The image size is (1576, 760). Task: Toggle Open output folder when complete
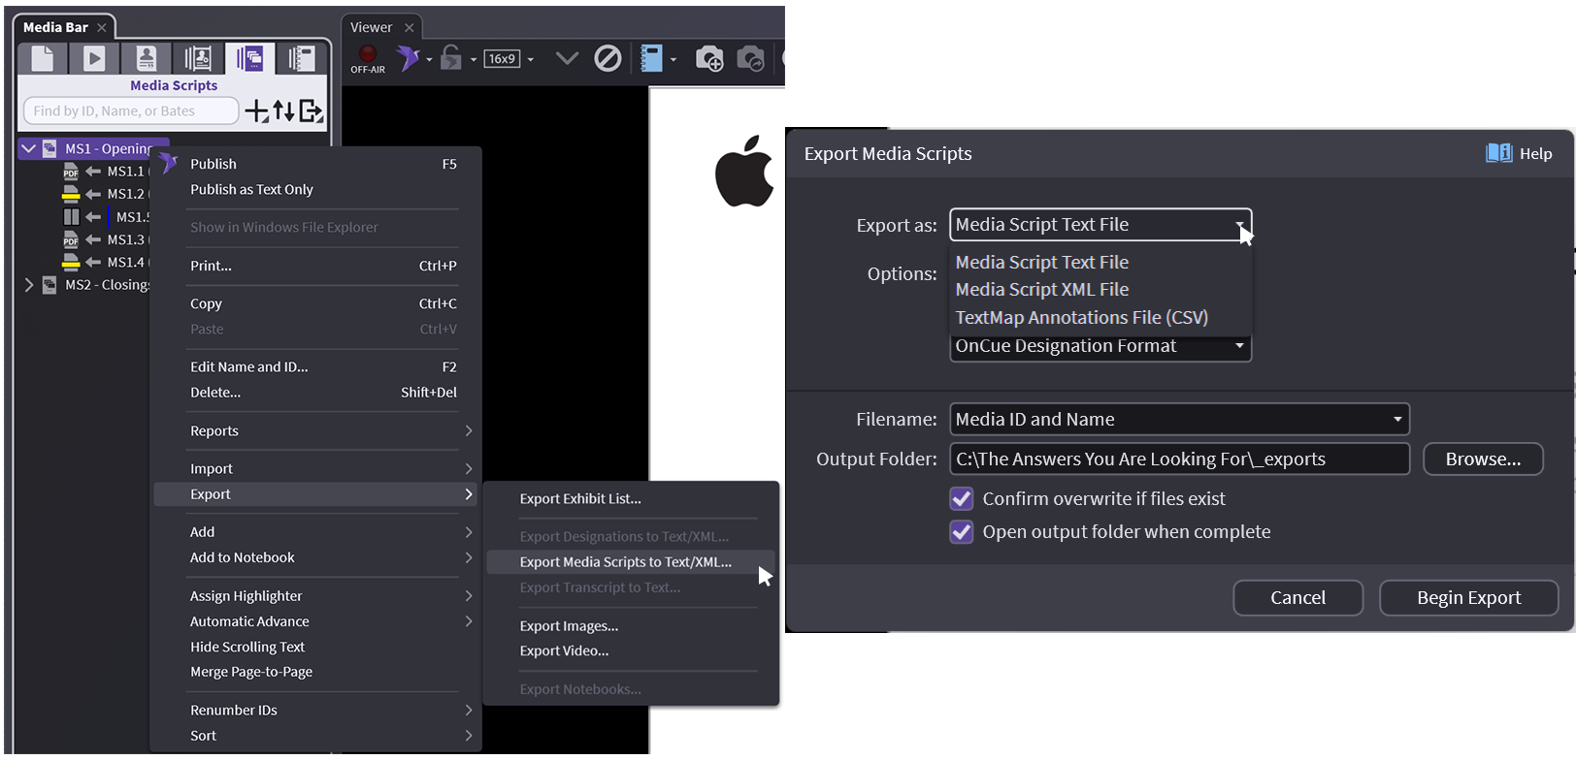click(x=962, y=532)
